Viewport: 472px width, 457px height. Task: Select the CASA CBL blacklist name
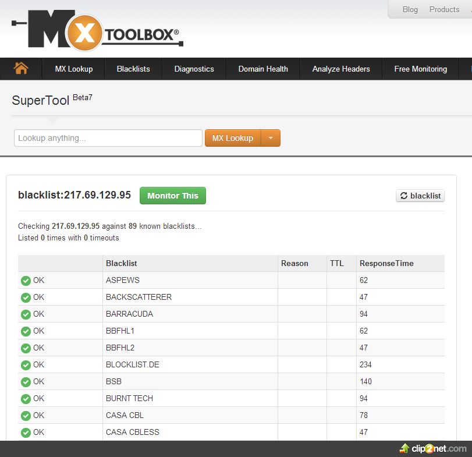[x=125, y=415]
